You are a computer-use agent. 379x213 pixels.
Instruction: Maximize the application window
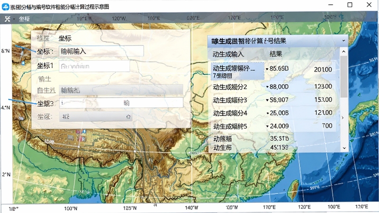coord(350,5)
